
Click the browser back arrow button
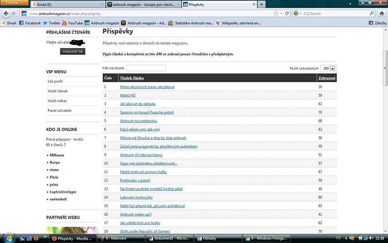point(6,14)
